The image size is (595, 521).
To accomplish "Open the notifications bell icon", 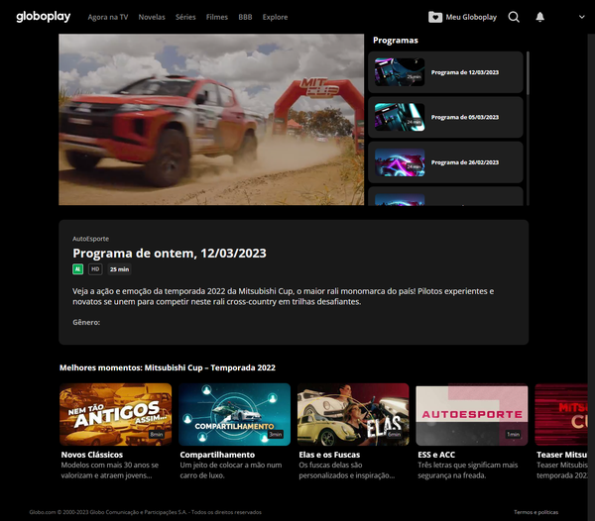I will click(x=540, y=17).
